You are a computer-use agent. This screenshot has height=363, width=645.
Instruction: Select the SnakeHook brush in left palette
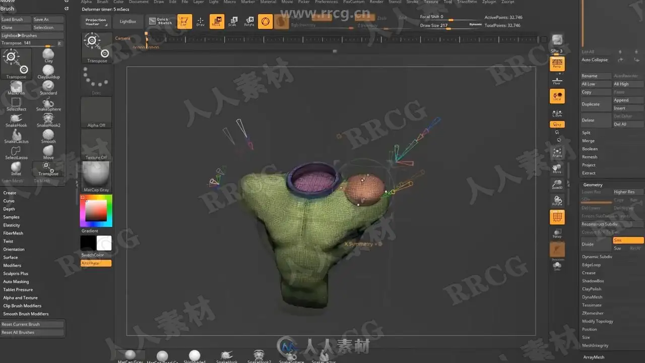point(16,120)
